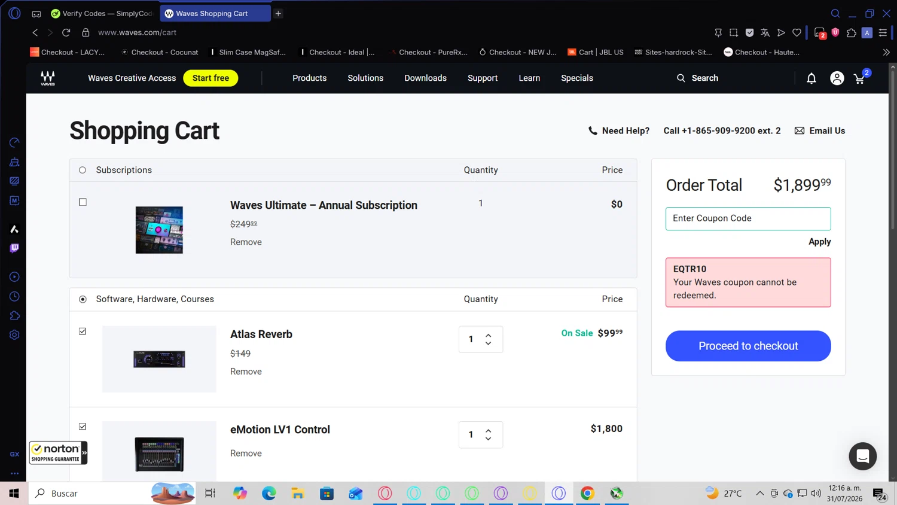Open notifications bell on Waves site

pyautogui.click(x=811, y=78)
